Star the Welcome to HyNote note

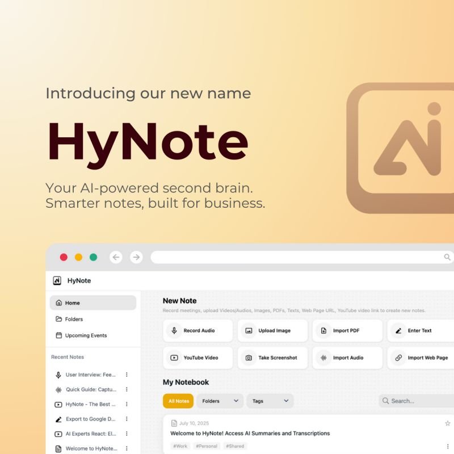[447, 423]
